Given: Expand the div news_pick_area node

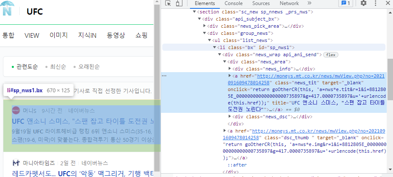Looking at the screenshot, I should pos(205,26).
